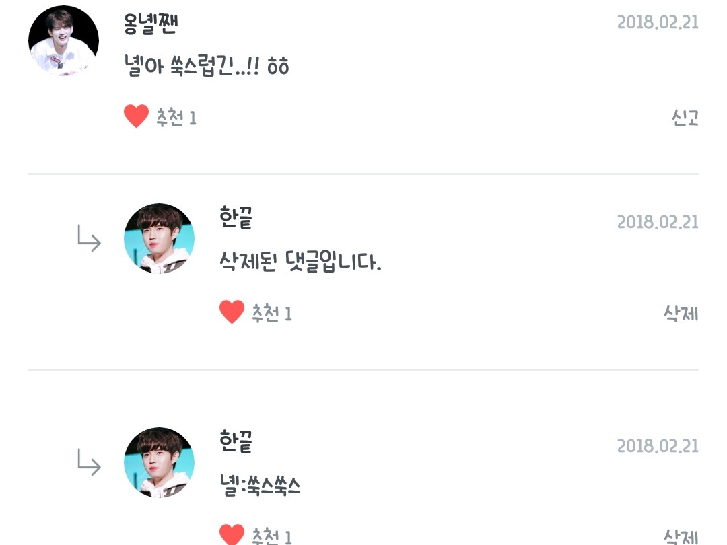Open 한끝's avatar on the deleted comment
This screenshot has height=545, width=727.
(x=159, y=238)
